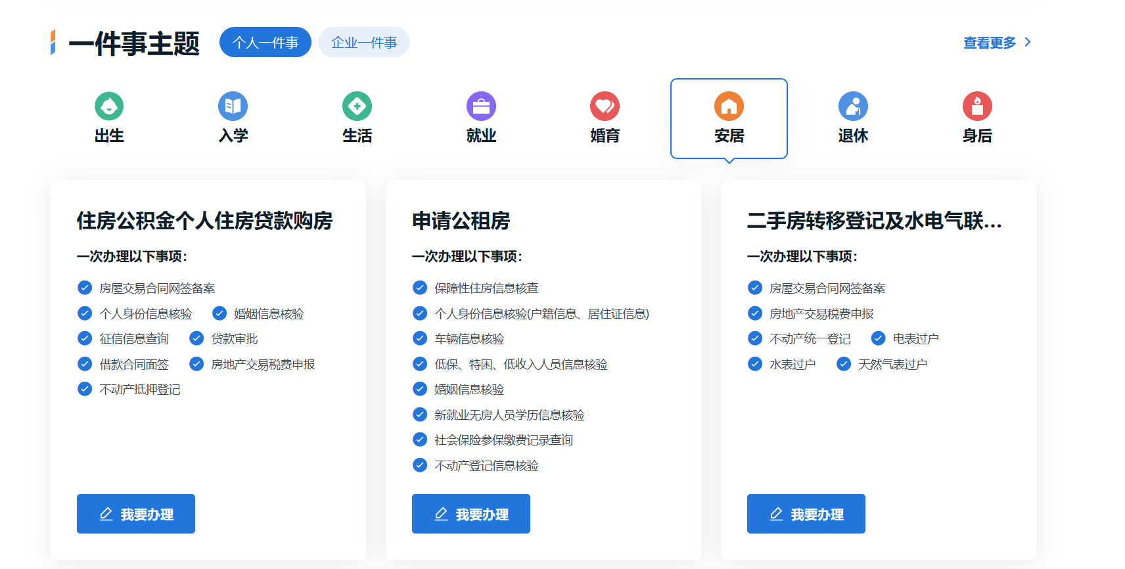Choose the 就业 employment briefcase icon
The height and width of the screenshot is (569, 1125).
coord(481,106)
